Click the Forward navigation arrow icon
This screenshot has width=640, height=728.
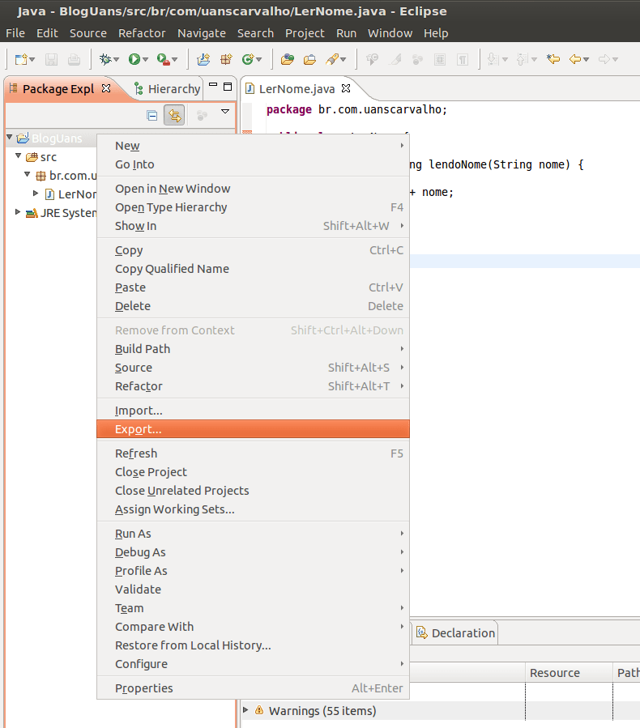604,59
